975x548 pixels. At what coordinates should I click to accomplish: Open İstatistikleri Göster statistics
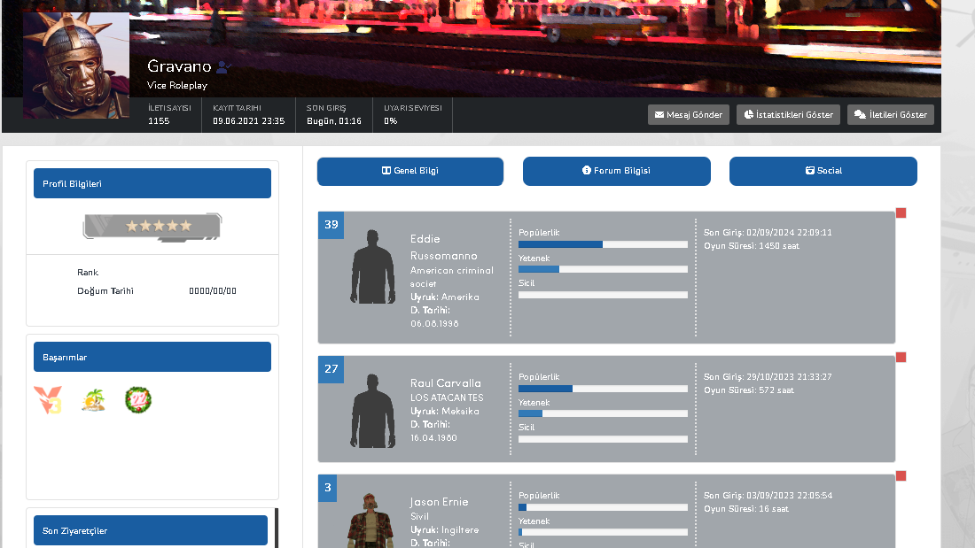pos(788,115)
